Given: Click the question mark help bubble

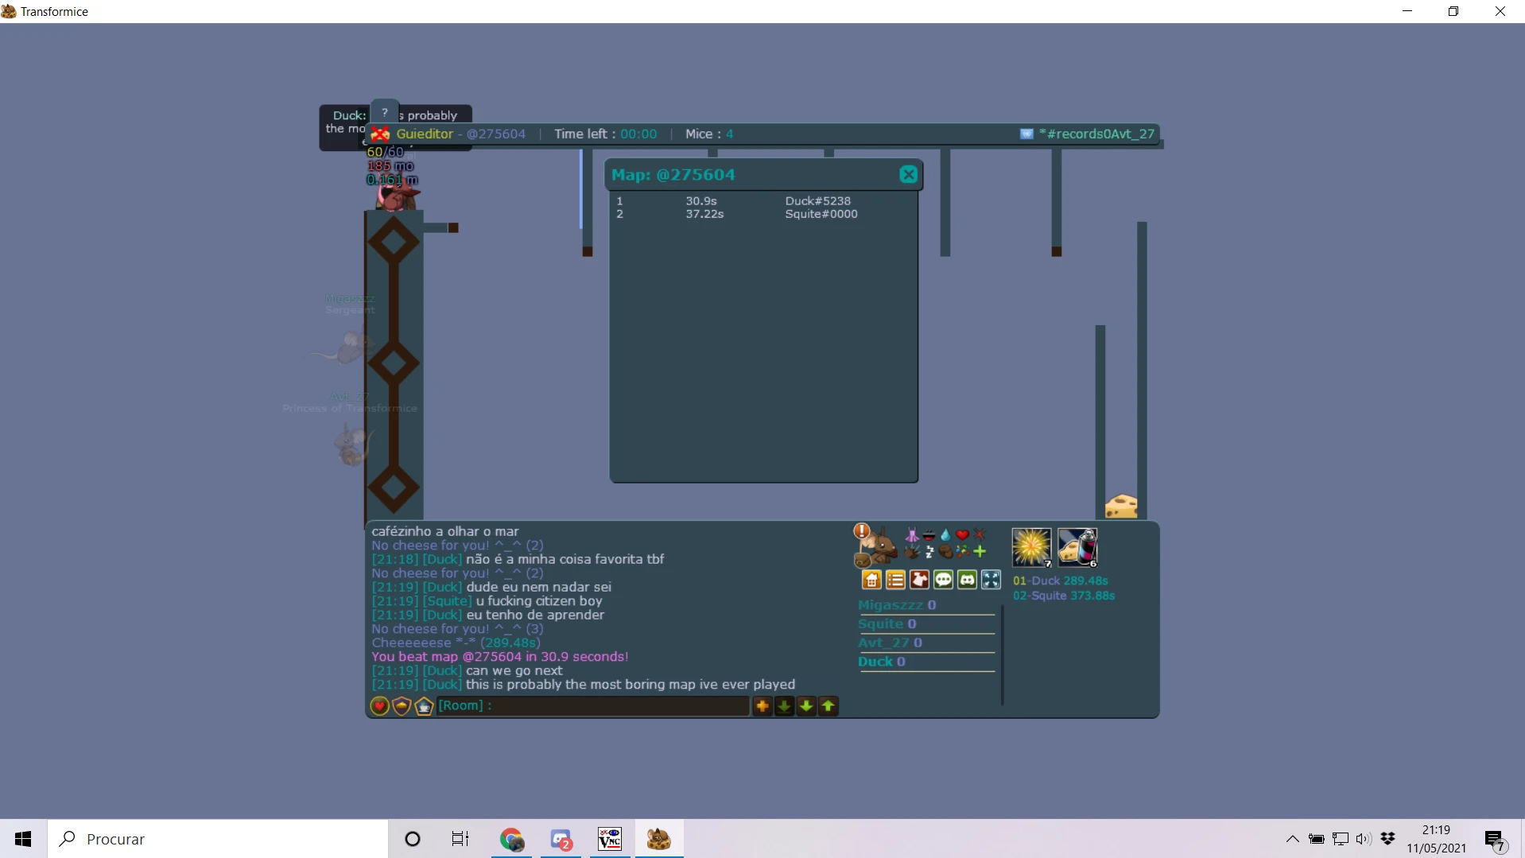Looking at the screenshot, I should (385, 113).
